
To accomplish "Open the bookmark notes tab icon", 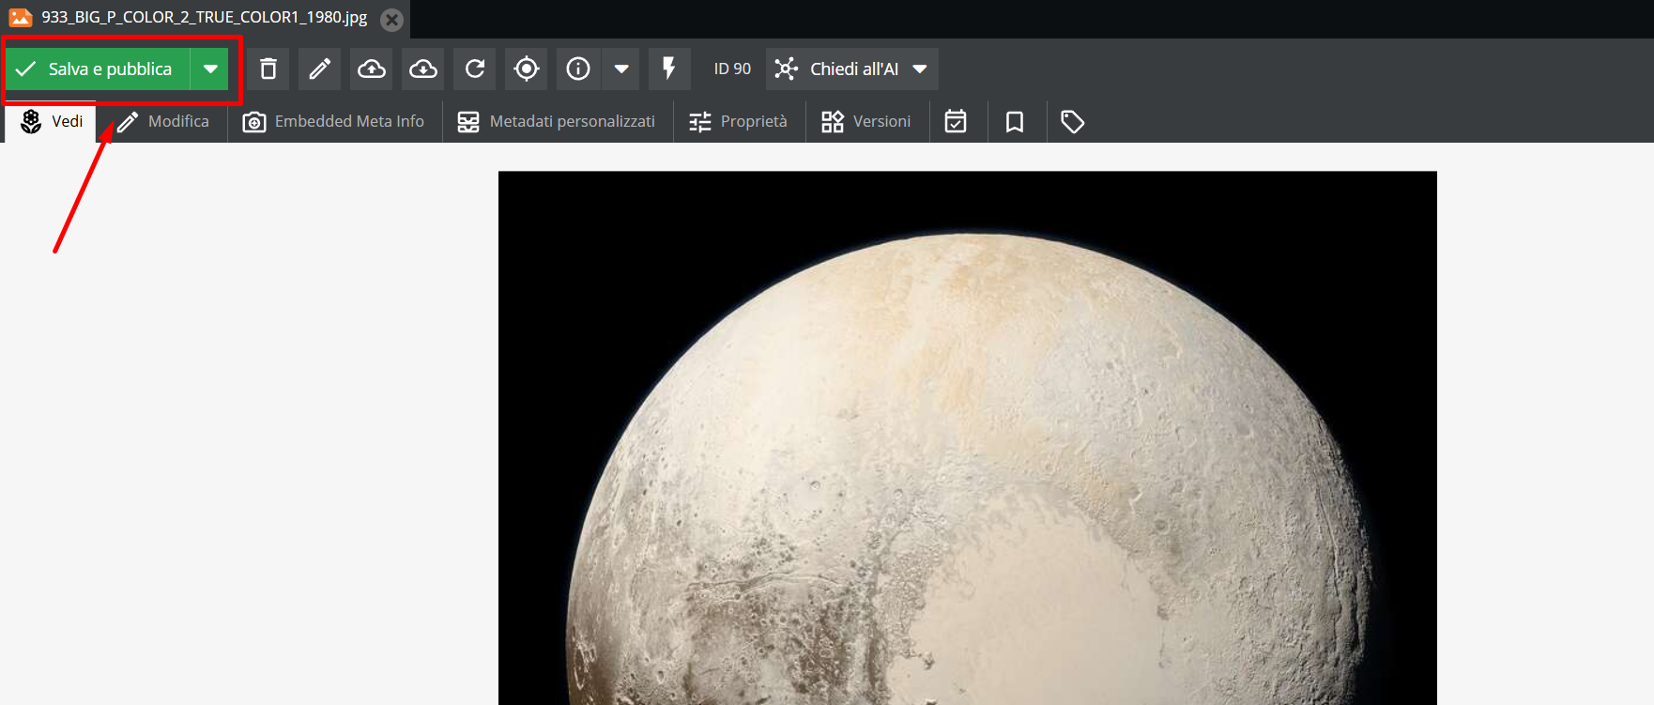I will pos(1015,122).
